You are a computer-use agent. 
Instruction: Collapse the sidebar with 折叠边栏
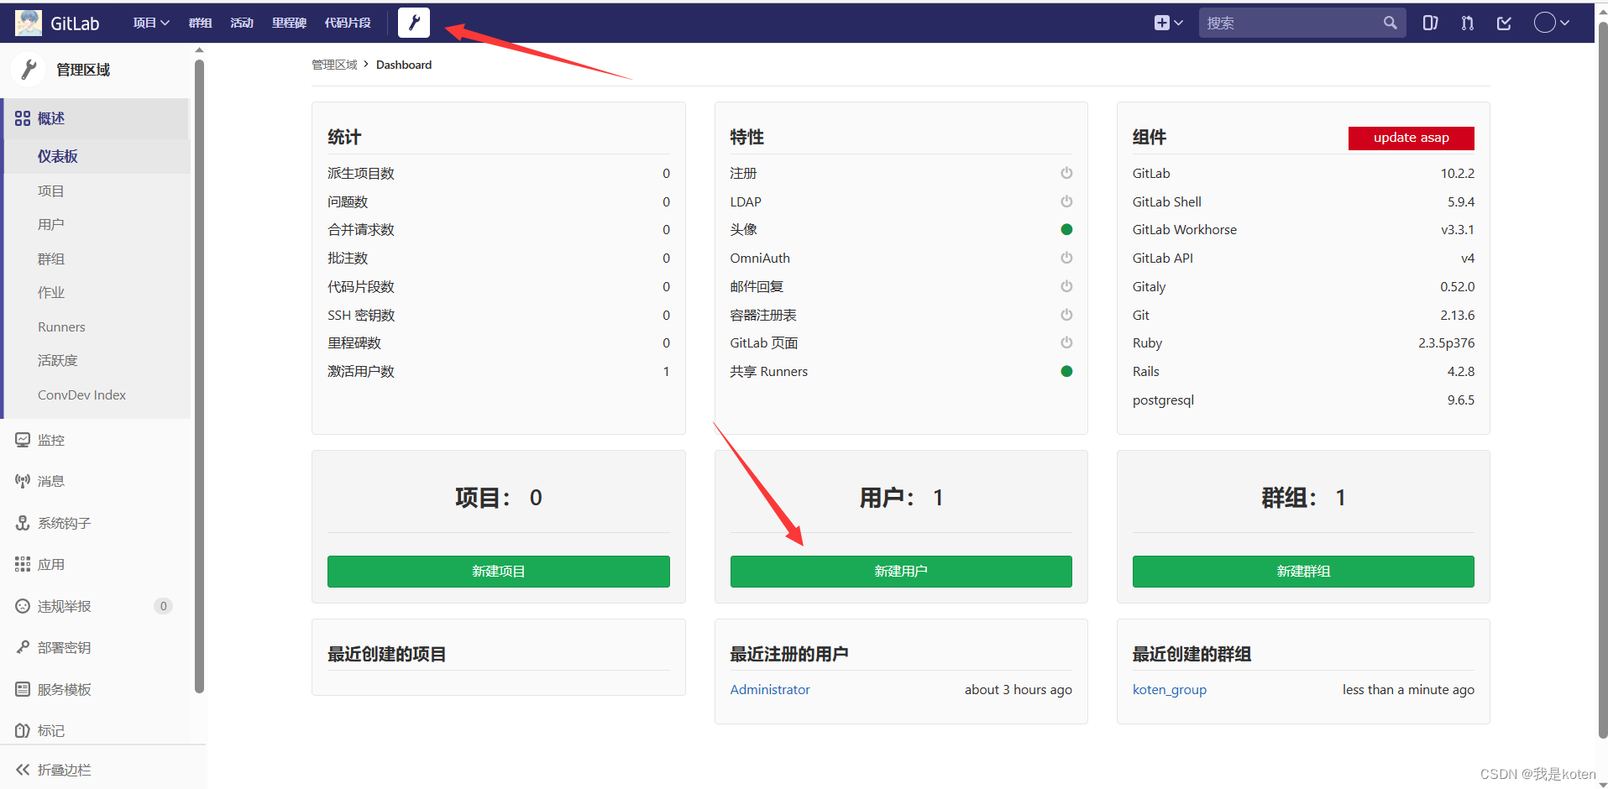pos(54,770)
